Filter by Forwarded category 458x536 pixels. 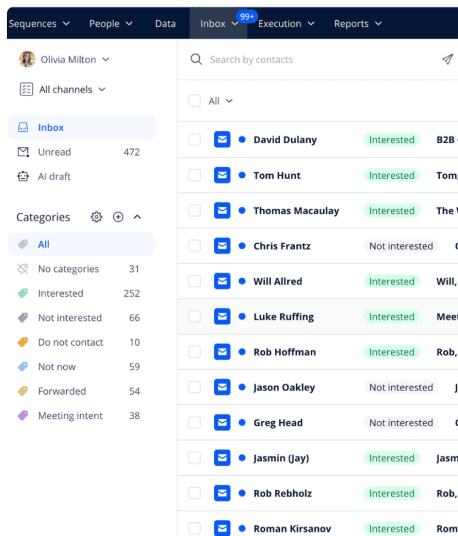[81, 391]
